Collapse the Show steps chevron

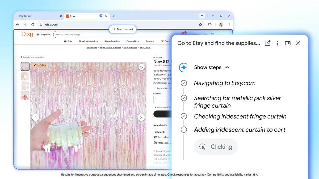[227, 67]
